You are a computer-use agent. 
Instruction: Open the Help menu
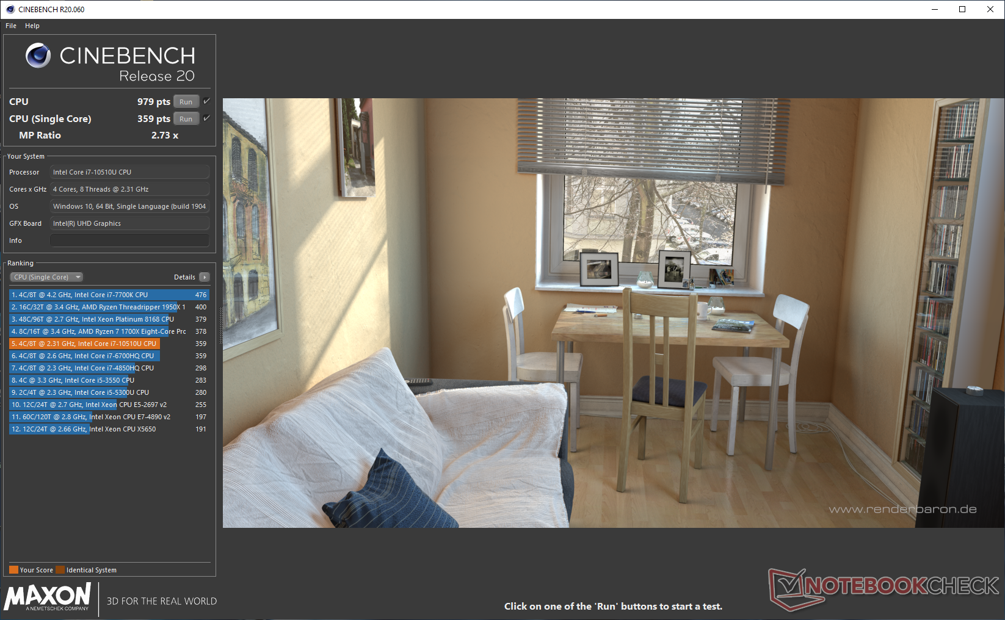32,26
